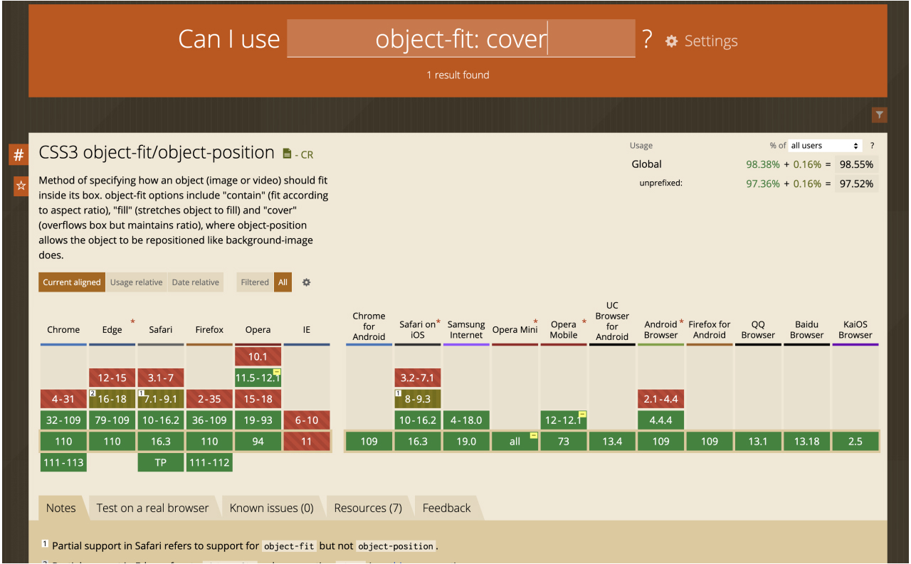Enable the Filtered browsers view
This screenshot has height=564, width=911.
(x=254, y=282)
